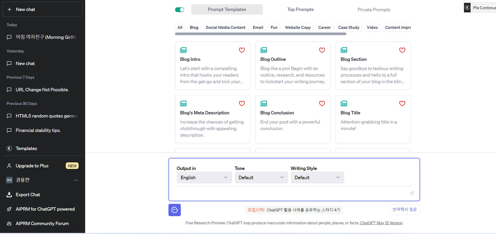Viewport: 496px width, 234px height.
Task: Open the ChatGPT May 12 Version link
Action: point(381,223)
